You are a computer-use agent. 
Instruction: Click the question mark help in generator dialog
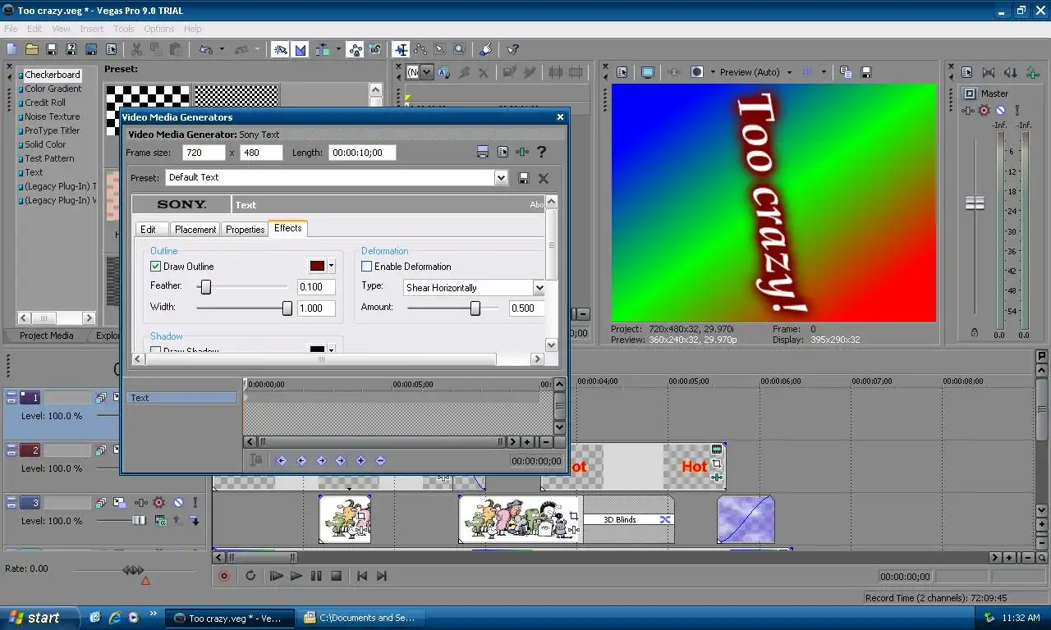(x=541, y=153)
